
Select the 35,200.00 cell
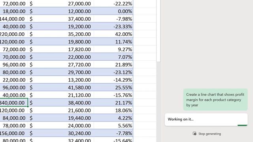61,34
